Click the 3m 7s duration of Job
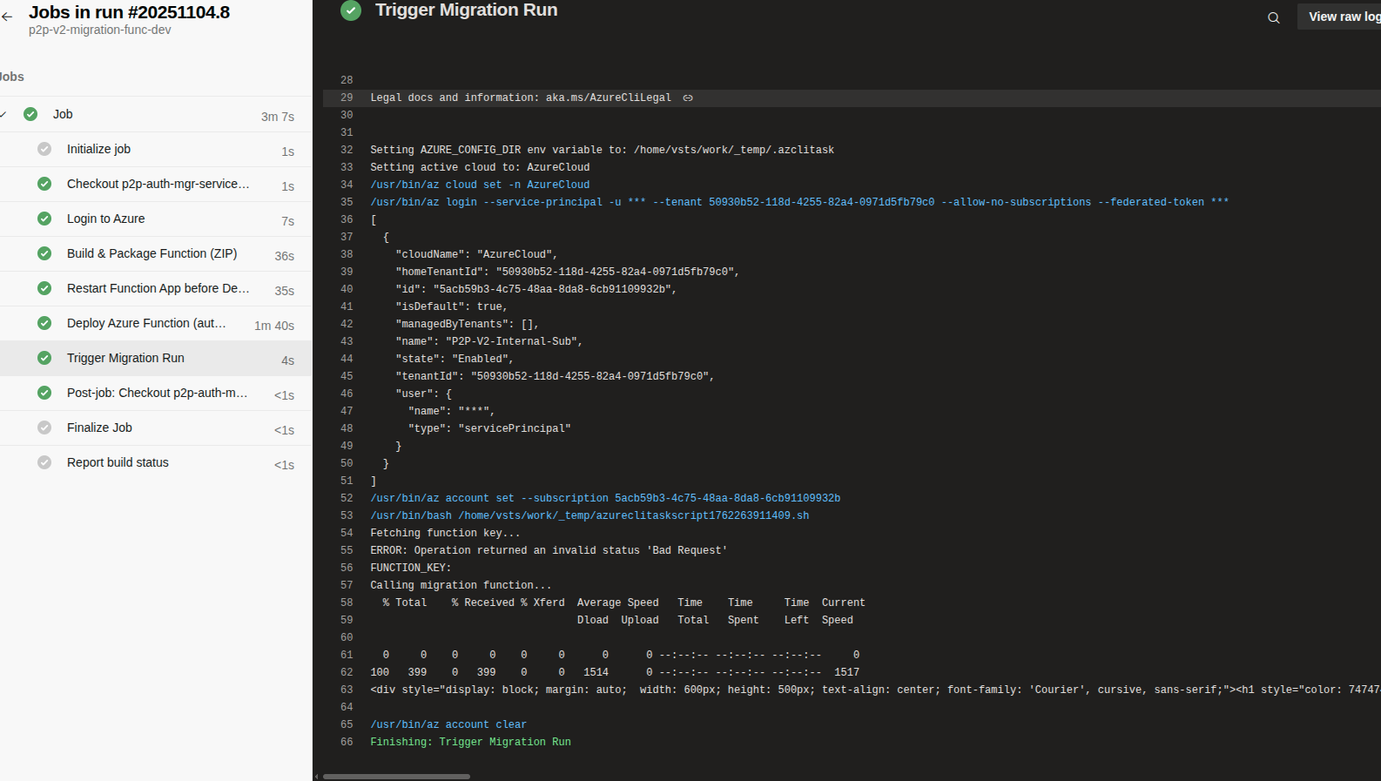Viewport: 1381px width, 781px height. 278,117
